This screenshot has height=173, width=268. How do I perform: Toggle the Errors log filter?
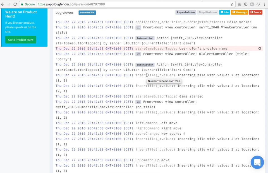[x=255, y=12]
